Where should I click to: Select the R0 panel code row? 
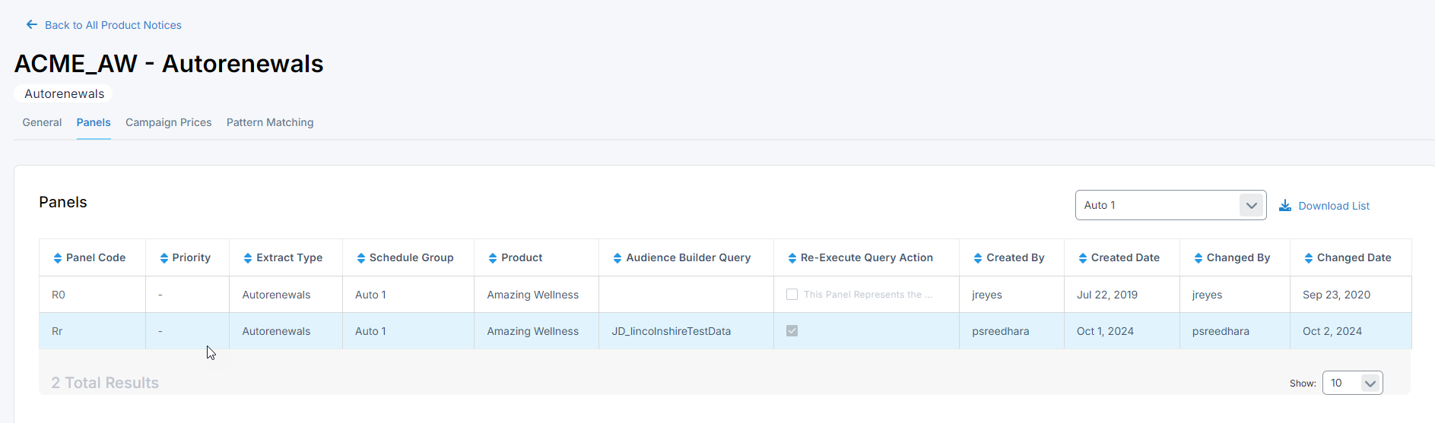59,295
